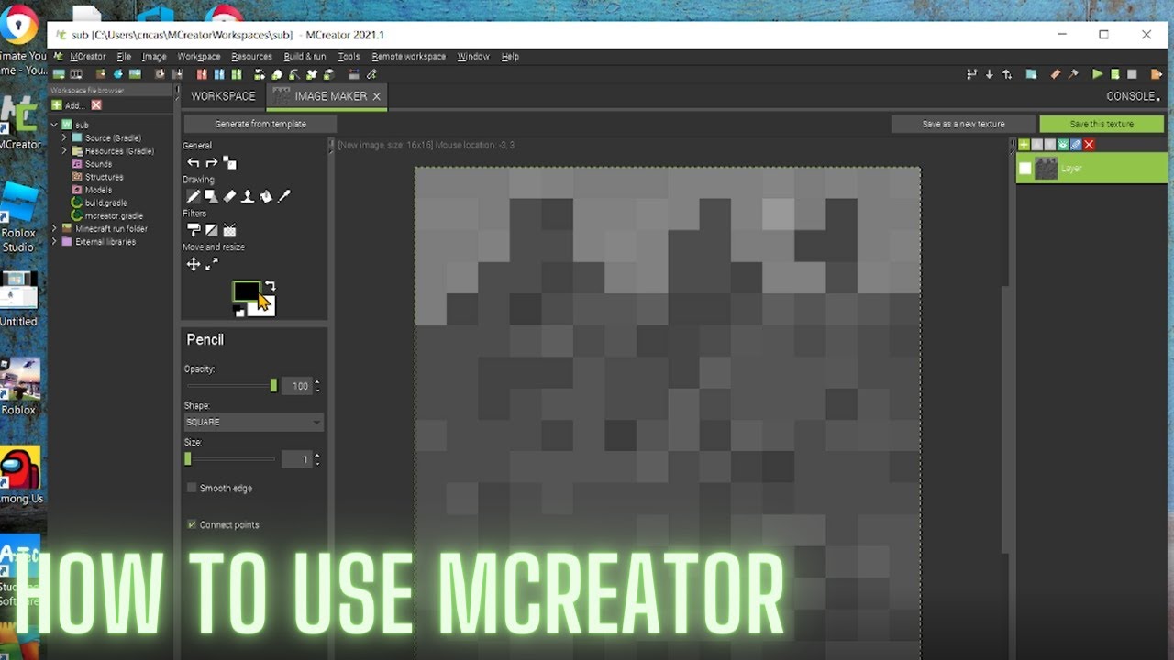Enable the Smooth edge checkbox

(x=192, y=488)
